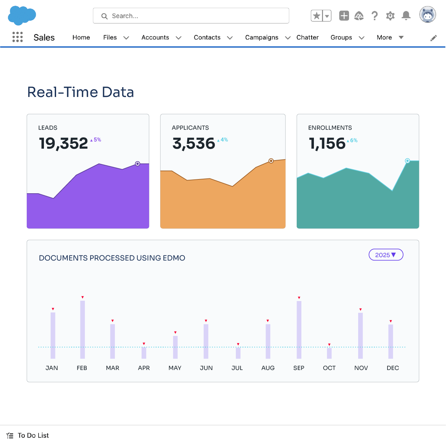Screen dimensions: 446x446
Task: Click the Leads chart data point marker
Action: [138, 164]
